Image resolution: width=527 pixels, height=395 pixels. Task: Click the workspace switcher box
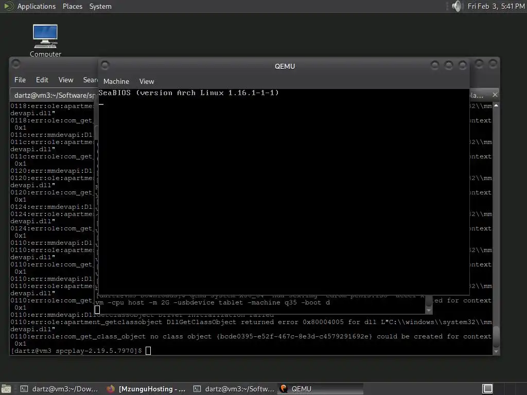tap(487, 389)
